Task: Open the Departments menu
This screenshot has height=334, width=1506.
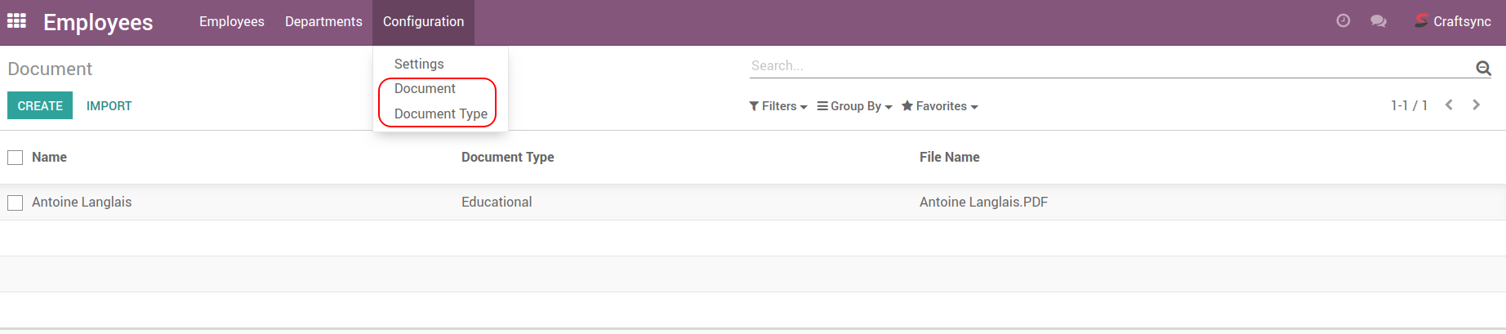Action: 323,22
